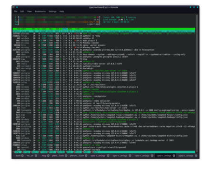This screenshot has height=172, width=211.
Task: Select the systemd-journald process row
Action: tap(104, 150)
